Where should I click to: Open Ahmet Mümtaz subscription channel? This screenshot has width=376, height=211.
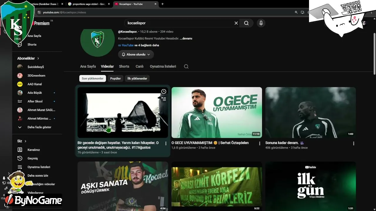click(39, 119)
